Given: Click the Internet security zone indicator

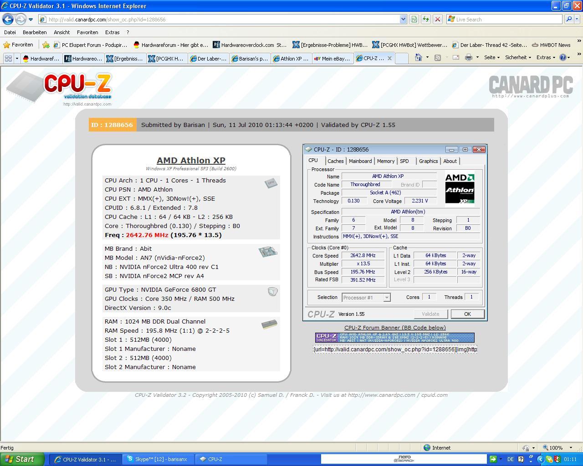Looking at the screenshot, I should (437, 448).
